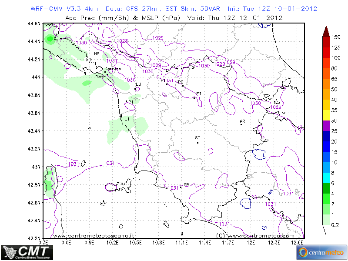Pick the lightest green swatch above 0.2

[x=325, y=220]
